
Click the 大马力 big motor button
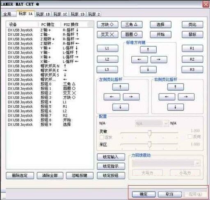coord(147,173)
